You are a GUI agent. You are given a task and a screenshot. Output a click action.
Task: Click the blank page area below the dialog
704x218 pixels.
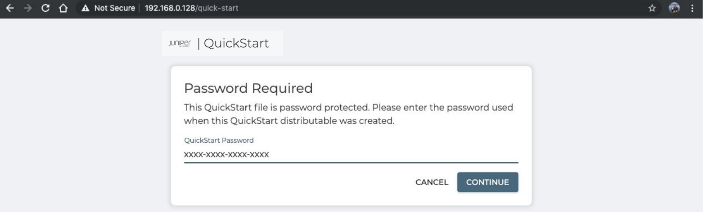351,213
